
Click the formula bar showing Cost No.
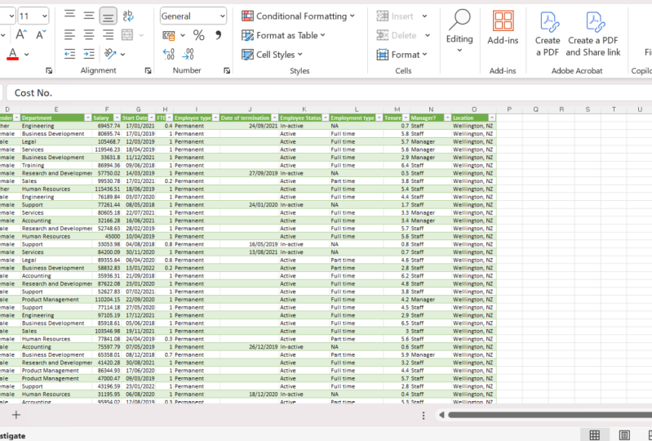click(x=329, y=93)
